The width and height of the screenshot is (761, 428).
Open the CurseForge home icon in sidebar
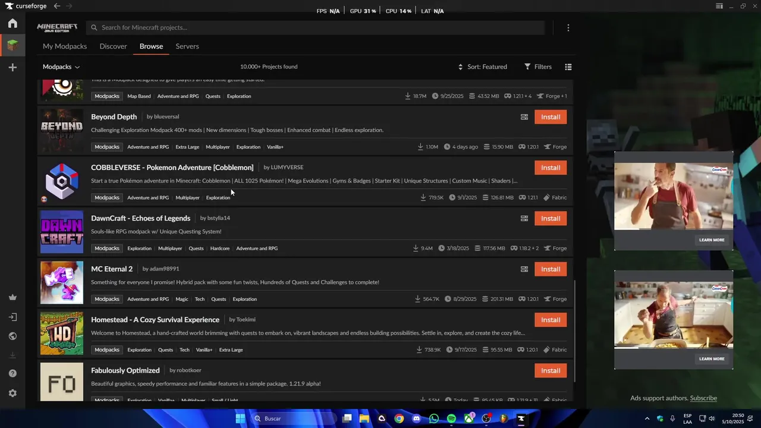tap(12, 23)
